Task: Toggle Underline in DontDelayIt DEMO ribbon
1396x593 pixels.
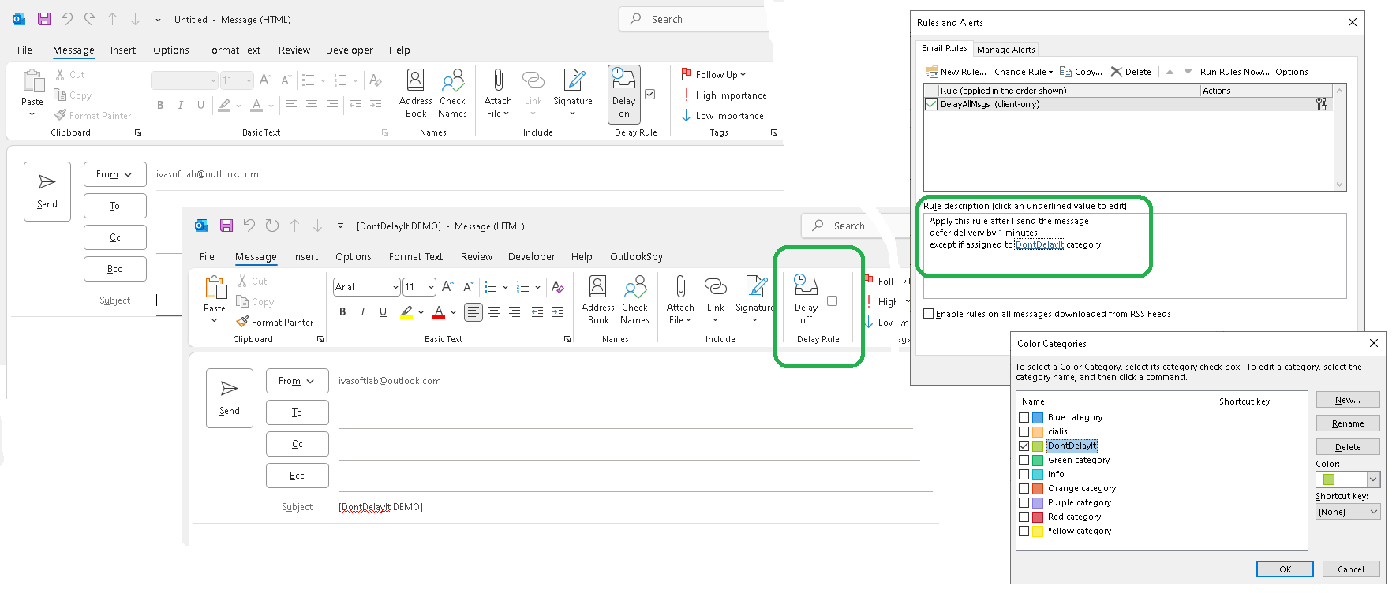Action: tap(384, 312)
